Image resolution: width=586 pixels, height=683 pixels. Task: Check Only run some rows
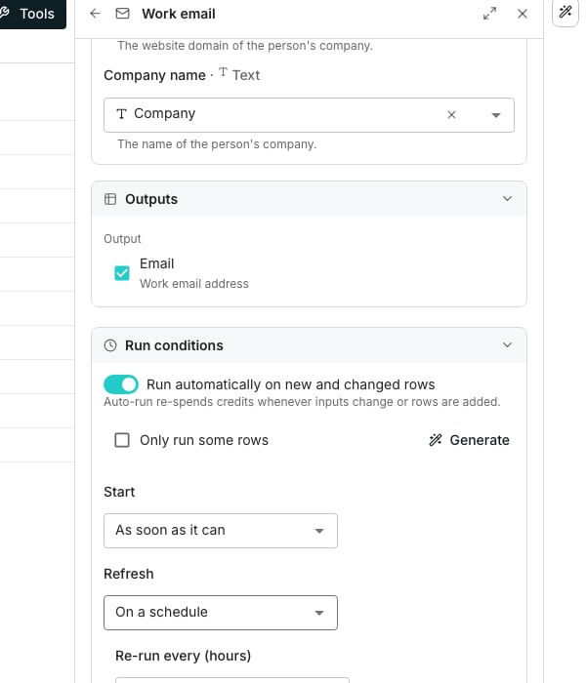122,440
